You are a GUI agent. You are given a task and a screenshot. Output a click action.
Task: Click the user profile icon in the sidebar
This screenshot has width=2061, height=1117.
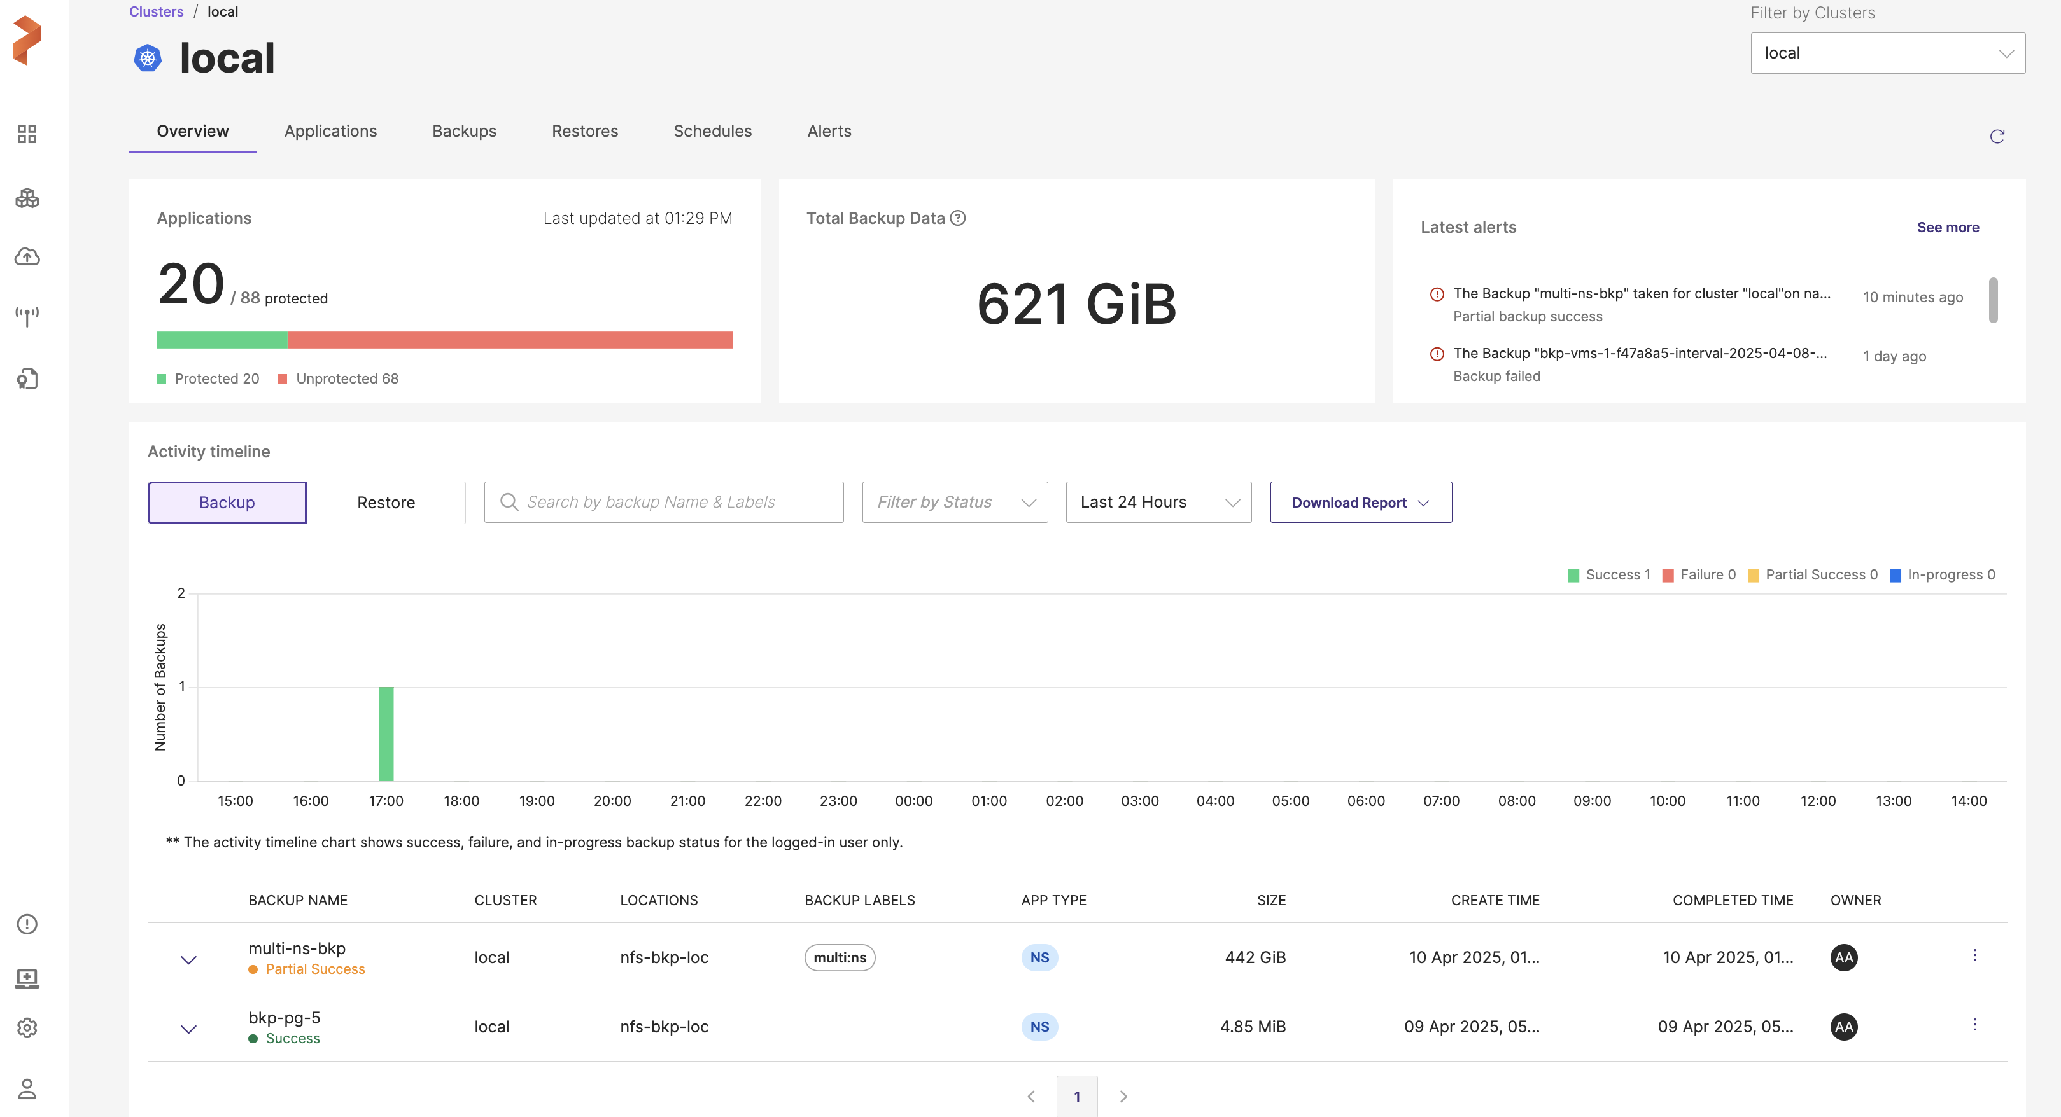(x=27, y=1089)
